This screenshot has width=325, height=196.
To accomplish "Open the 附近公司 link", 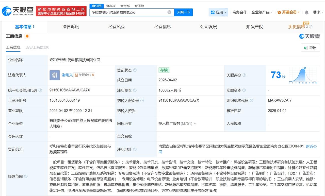I will coord(311,146).
